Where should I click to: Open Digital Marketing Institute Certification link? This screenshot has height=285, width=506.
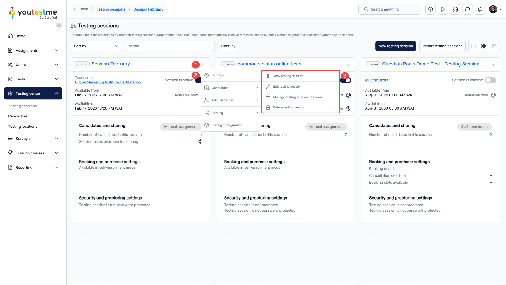(108, 82)
